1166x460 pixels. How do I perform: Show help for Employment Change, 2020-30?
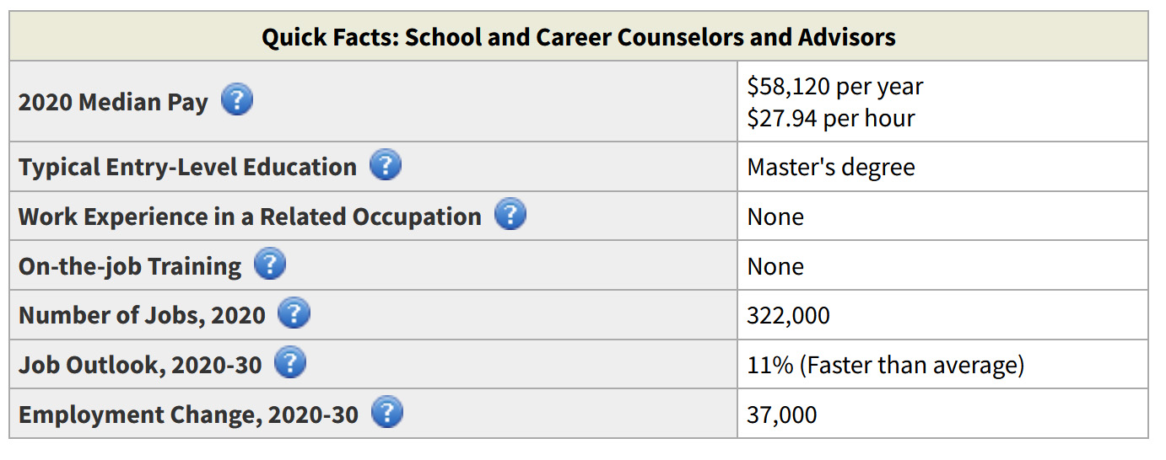(x=387, y=414)
